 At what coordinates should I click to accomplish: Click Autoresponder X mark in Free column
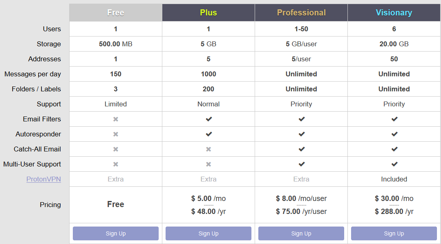click(116, 134)
